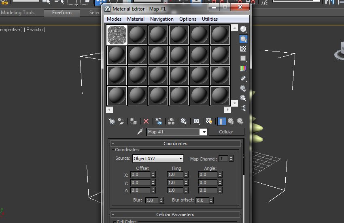This screenshot has height=223, width=344.
Task: Open the Material/Map Navigator icon
Action: point(243,108)
